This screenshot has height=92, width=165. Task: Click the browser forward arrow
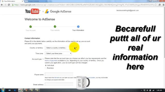click(5, 5)
